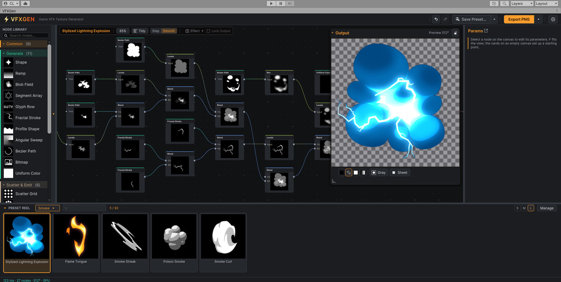The width and height of the screenshot is (561, 282).
Task: Collapse the Preset Reel triangle
Action: [x=5, y=208]
